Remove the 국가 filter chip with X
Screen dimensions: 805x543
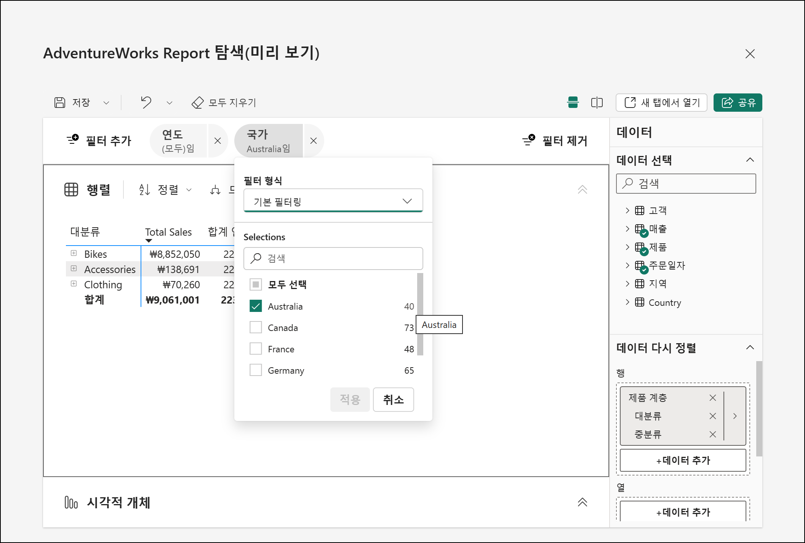[313, 141]
